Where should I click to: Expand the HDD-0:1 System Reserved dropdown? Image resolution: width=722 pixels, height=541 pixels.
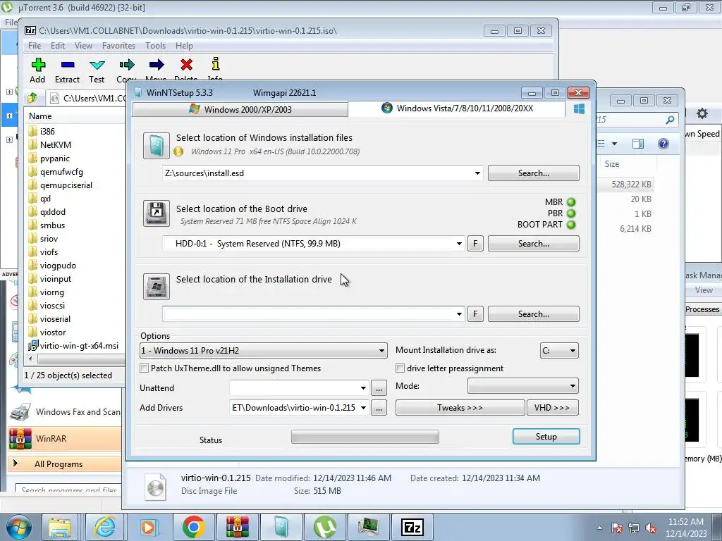(x=459, y=244)
